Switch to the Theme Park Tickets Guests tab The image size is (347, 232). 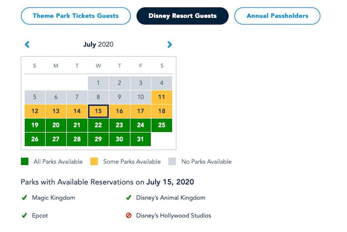76,16
